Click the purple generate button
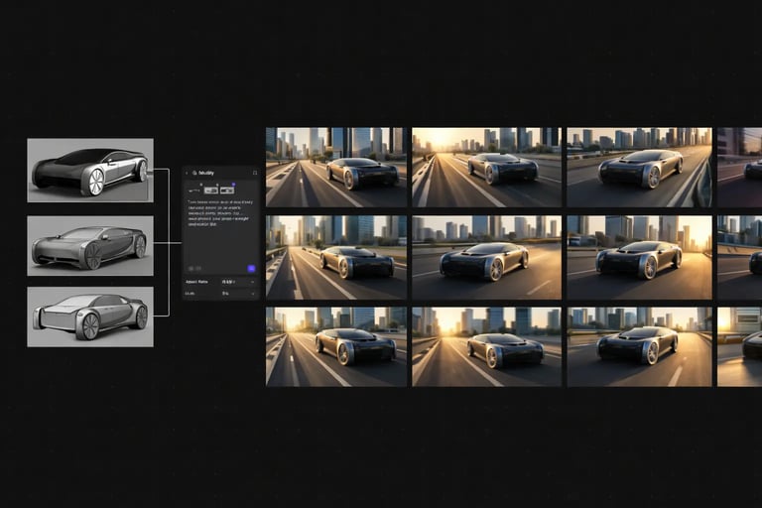 251,268
